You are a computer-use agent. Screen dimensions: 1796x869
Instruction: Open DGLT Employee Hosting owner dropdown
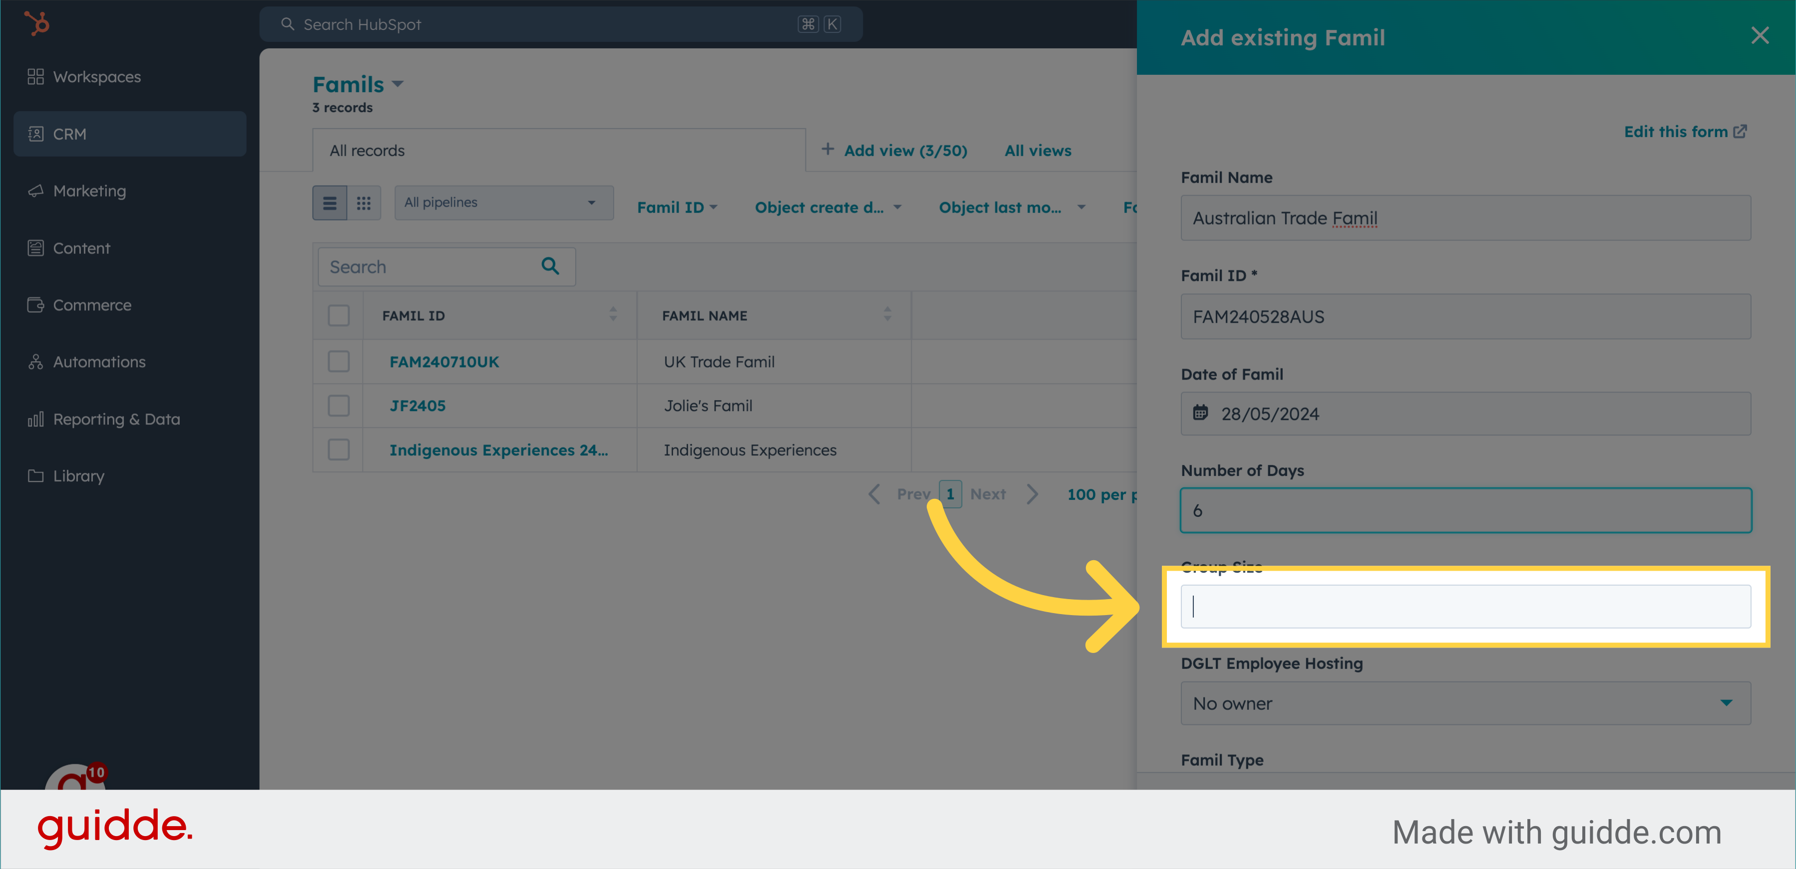pyautogui.click(x=1465, y=703)
